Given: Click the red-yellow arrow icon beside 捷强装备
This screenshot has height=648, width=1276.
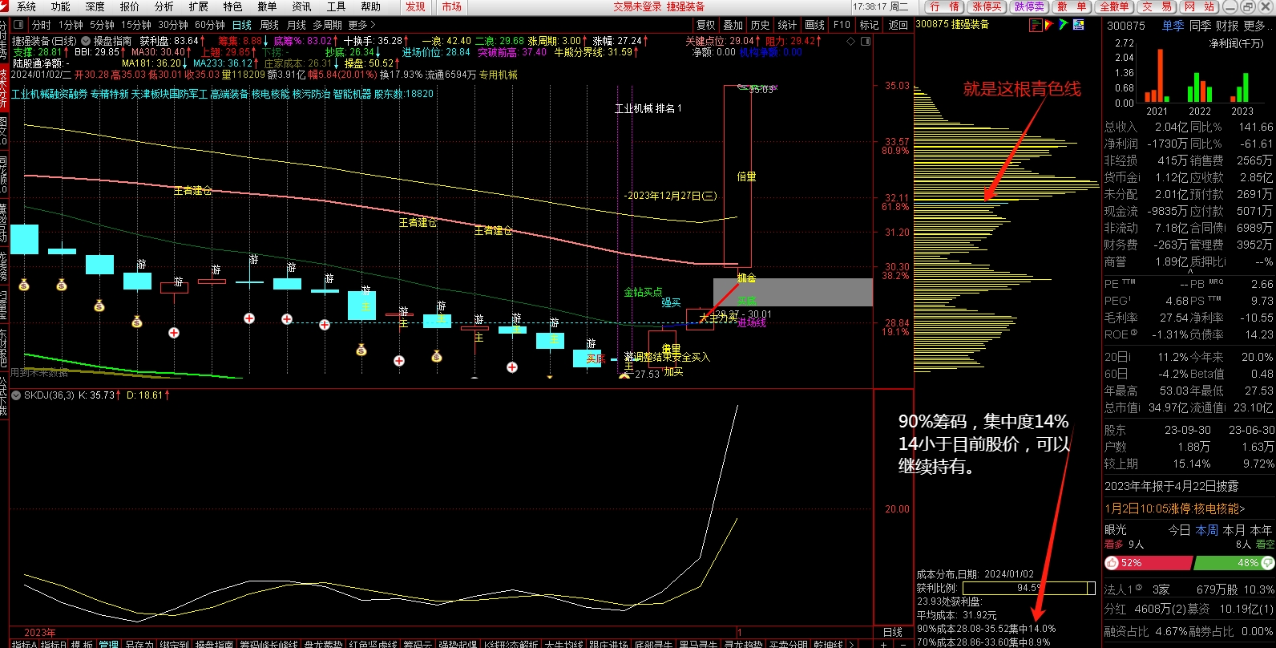Looking at the screenshot, I should tap(1050, 25).
